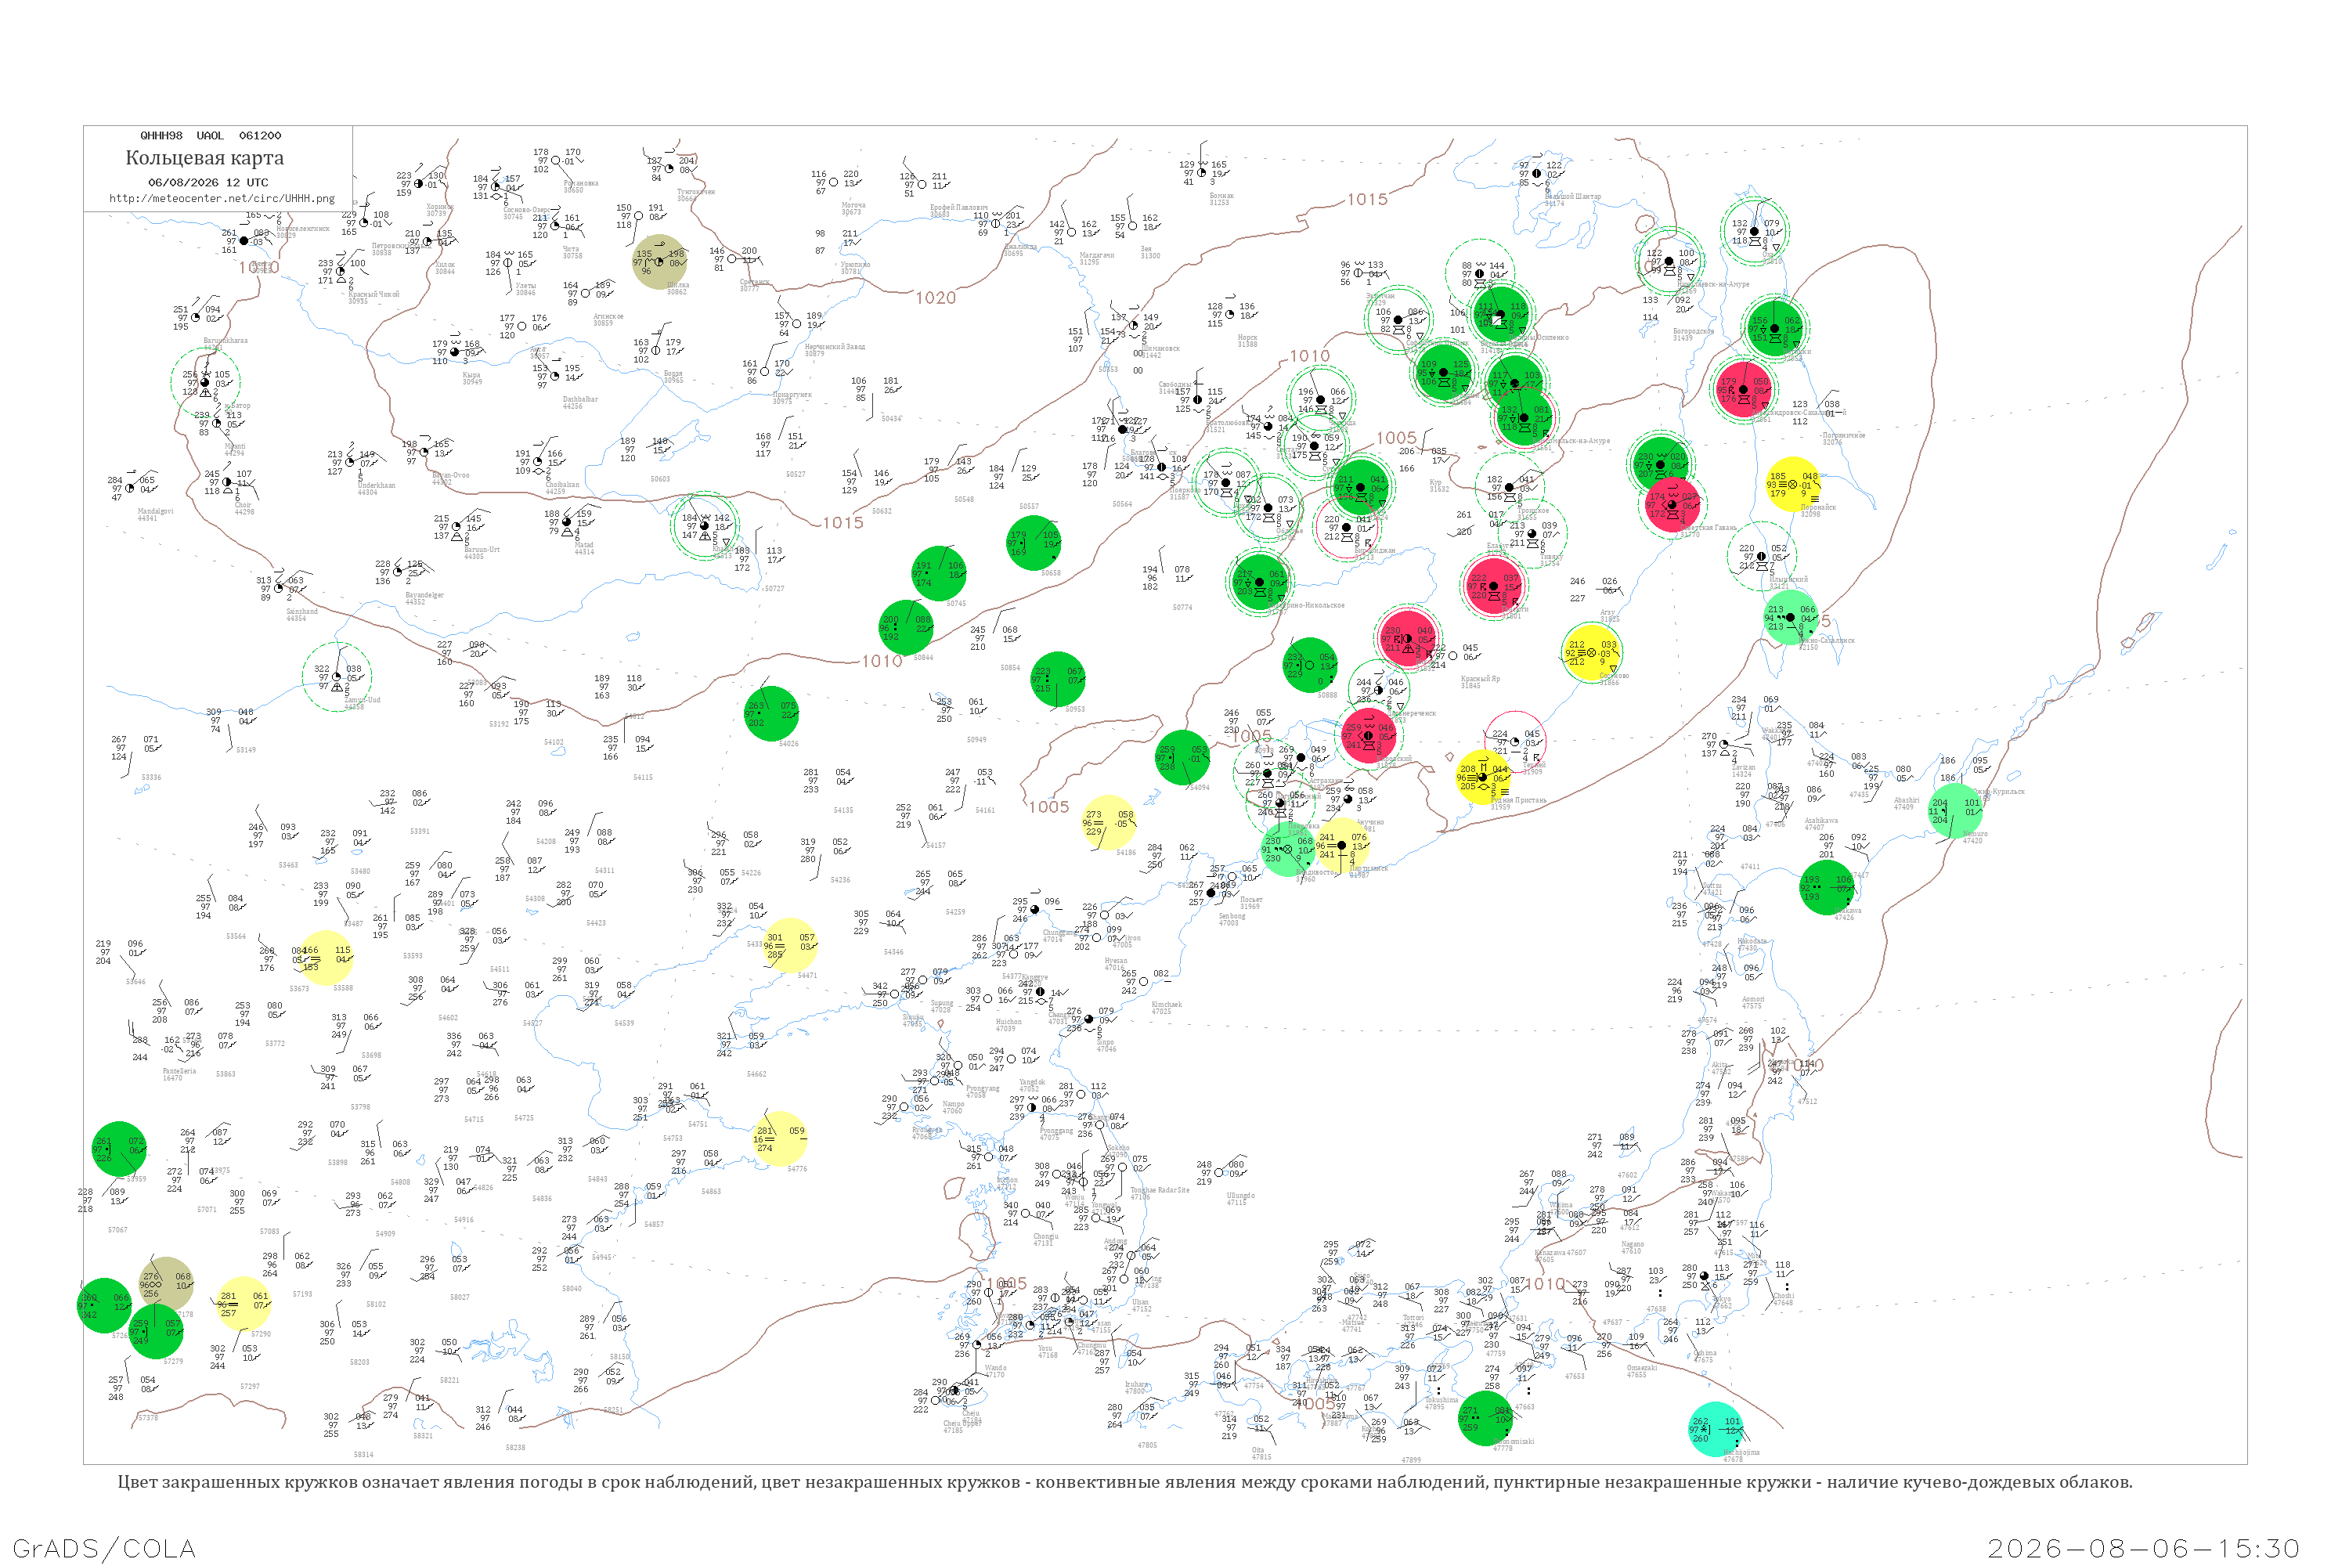Click the dashed green circle at Zamyn-Uud
Image resolution: width=2349 pixels, height=1566 pixels.
pos(337,677)
